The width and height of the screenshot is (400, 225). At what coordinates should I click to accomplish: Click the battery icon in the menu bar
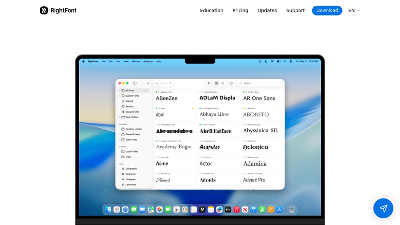click(279, 61)
